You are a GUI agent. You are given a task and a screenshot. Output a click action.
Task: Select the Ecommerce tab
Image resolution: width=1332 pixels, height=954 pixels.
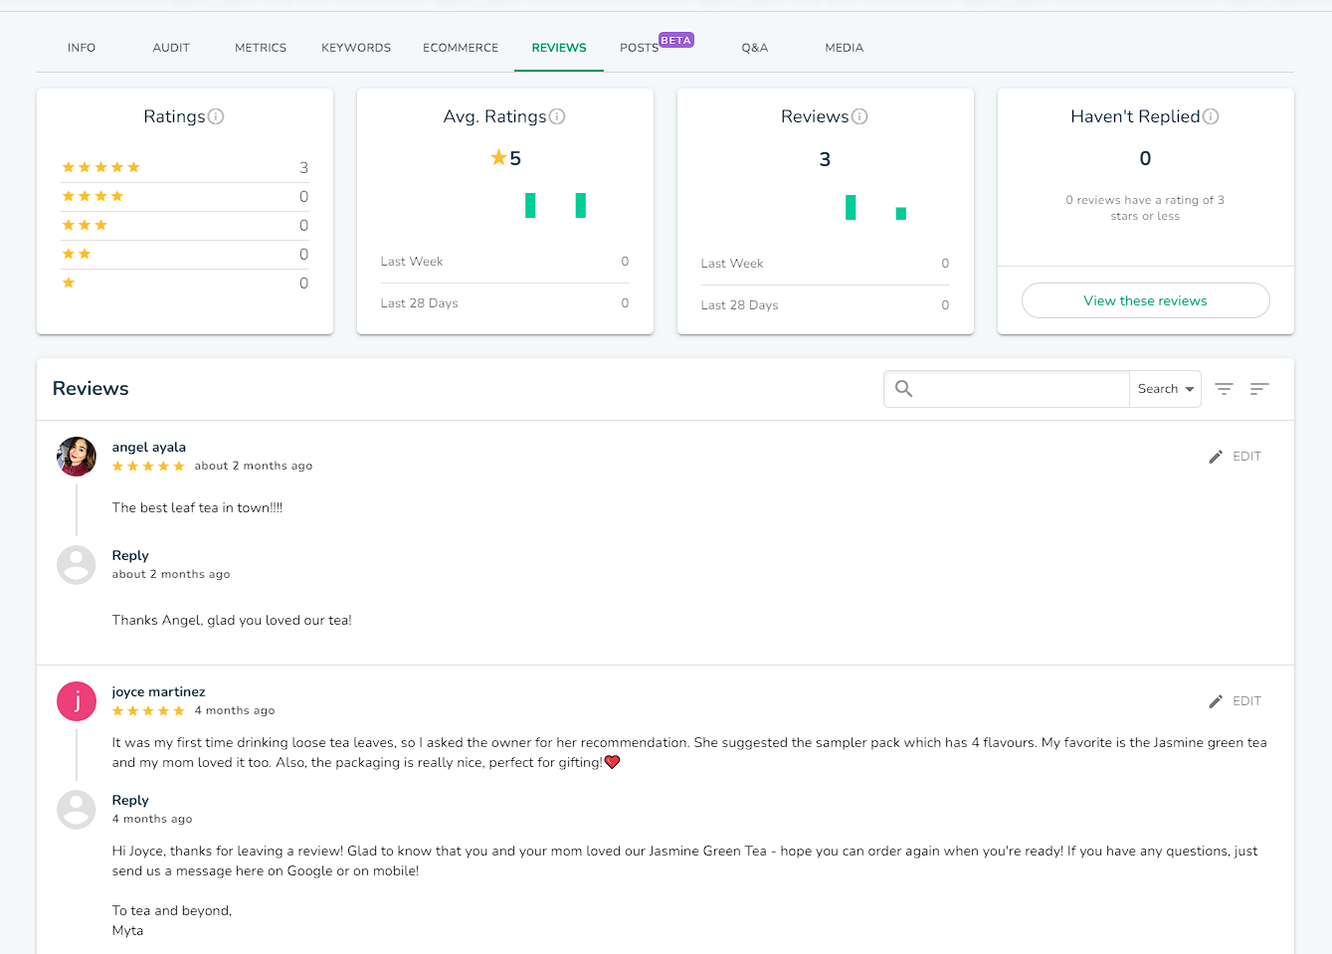coord(461,48)
